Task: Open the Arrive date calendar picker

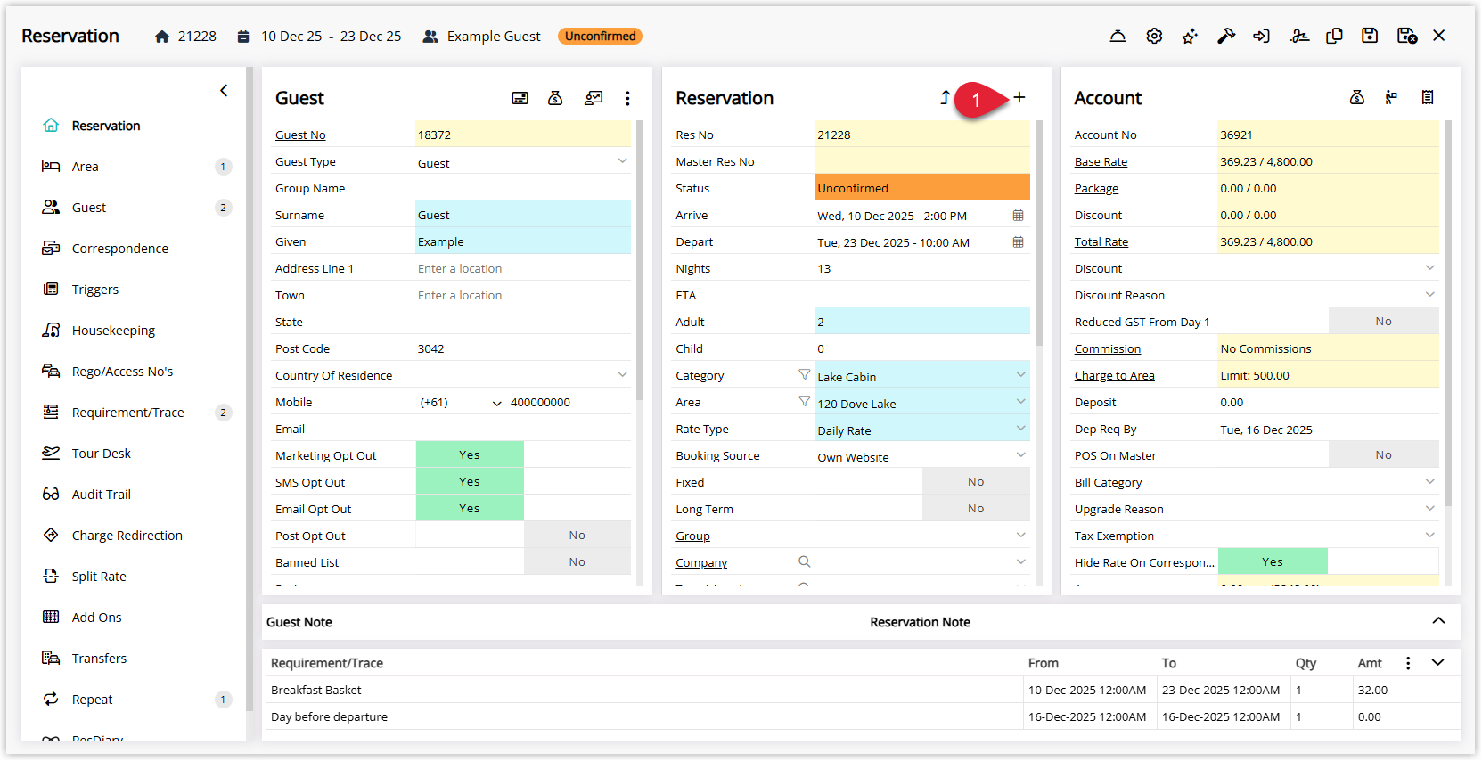Action: point(1018,216)
